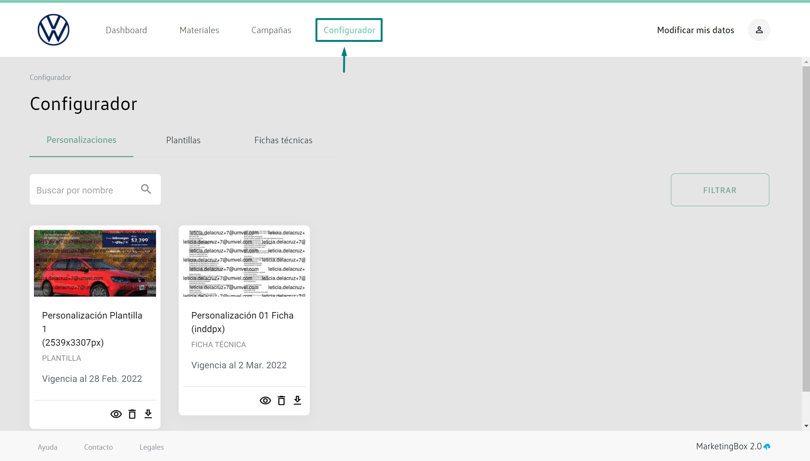Open Modificar mis datos link
This screenshot has height=461, width=810.
click(x=695, y=30)
